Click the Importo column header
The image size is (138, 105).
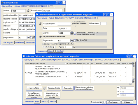pos(99,64)
